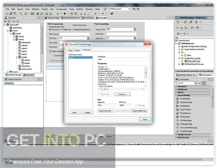
Task: Click the Close button in ScFileStorage dialog
Action: pyautogui.click(x=145, y=119)
